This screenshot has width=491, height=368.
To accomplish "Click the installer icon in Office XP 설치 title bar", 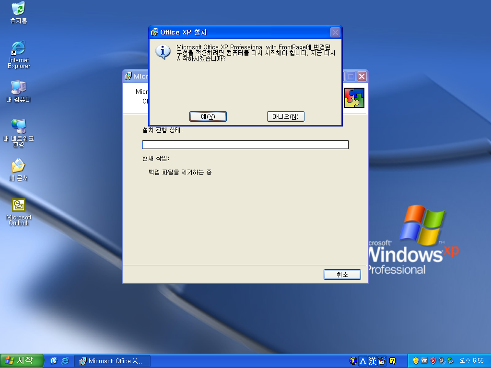I will coord(154,32).
